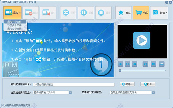Click the 清空 (Clear) film icon

[46, 13]
